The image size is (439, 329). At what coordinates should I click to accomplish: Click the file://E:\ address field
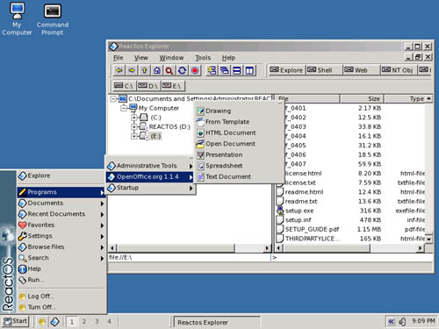(190, 257)
